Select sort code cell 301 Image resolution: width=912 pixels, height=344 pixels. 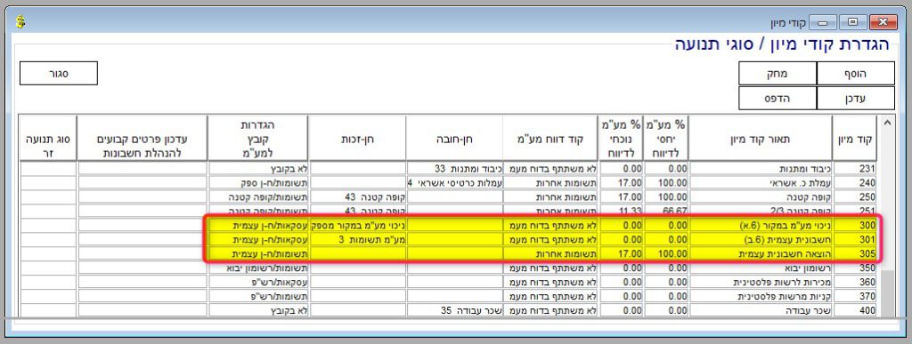[x=854, y=239]
